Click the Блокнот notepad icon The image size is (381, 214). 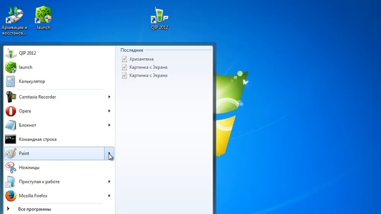[x=11, y=125]
